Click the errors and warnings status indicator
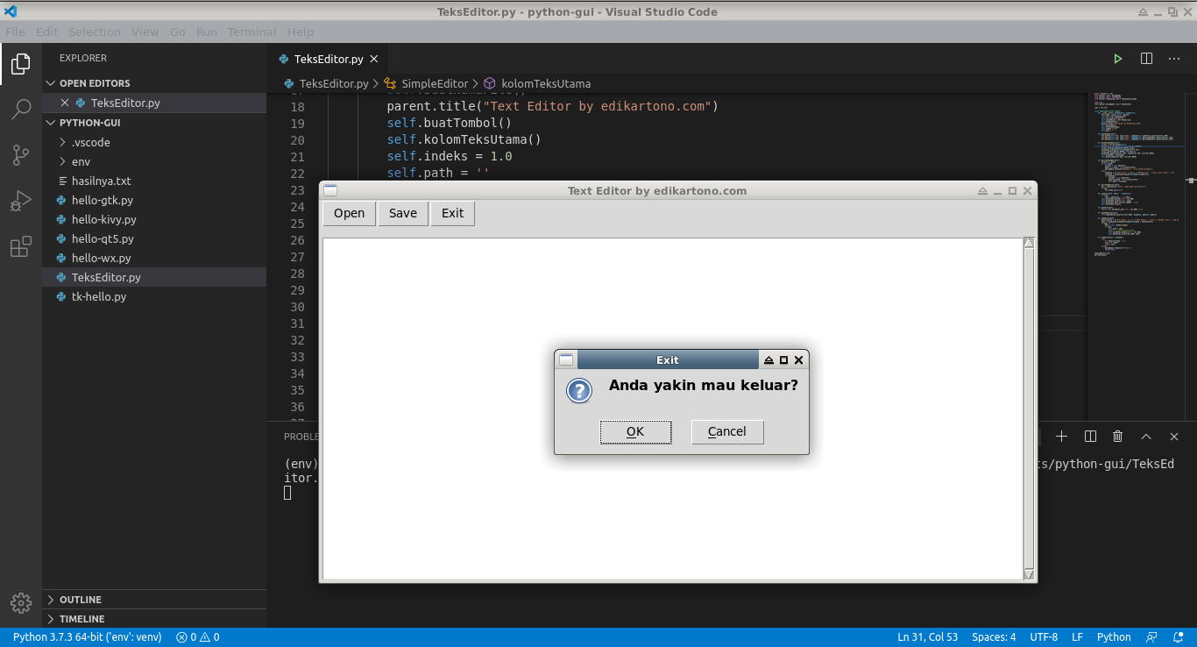Image resolution: width=1197 pixels, height=647 pixels. 198,637
